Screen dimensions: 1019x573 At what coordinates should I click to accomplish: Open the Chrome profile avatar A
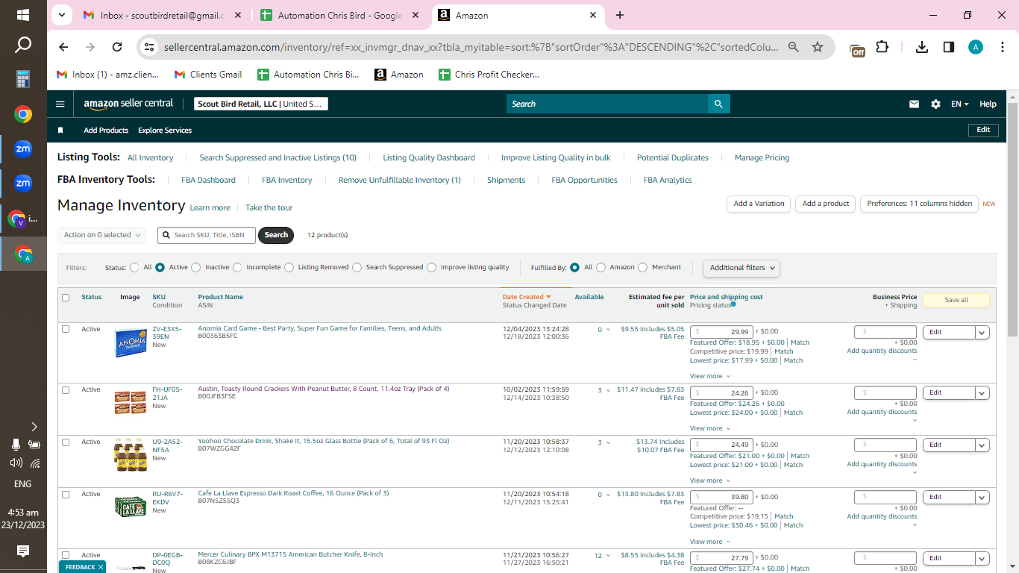point(976,47)
